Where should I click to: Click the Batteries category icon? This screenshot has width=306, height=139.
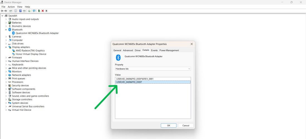pyautogui.click(x=10, y=23)
